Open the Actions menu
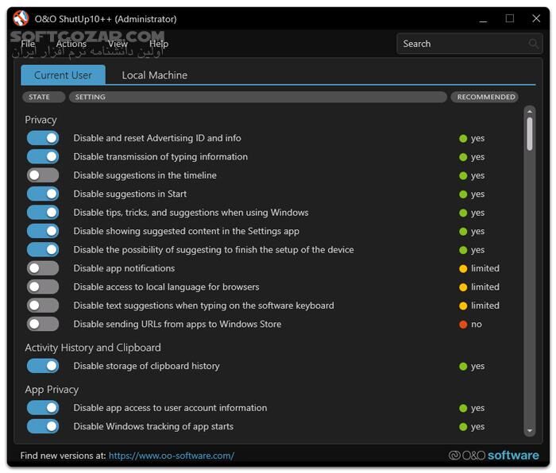 pyautogui.click(x=71, y=44)
